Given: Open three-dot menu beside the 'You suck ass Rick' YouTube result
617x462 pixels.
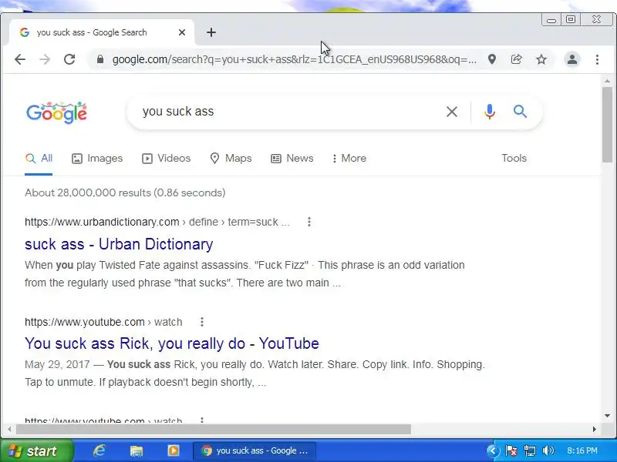Looking at the screenshot, I should click(202, 322).
